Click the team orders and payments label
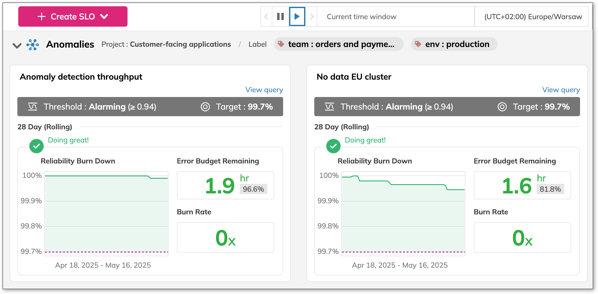 339,44
